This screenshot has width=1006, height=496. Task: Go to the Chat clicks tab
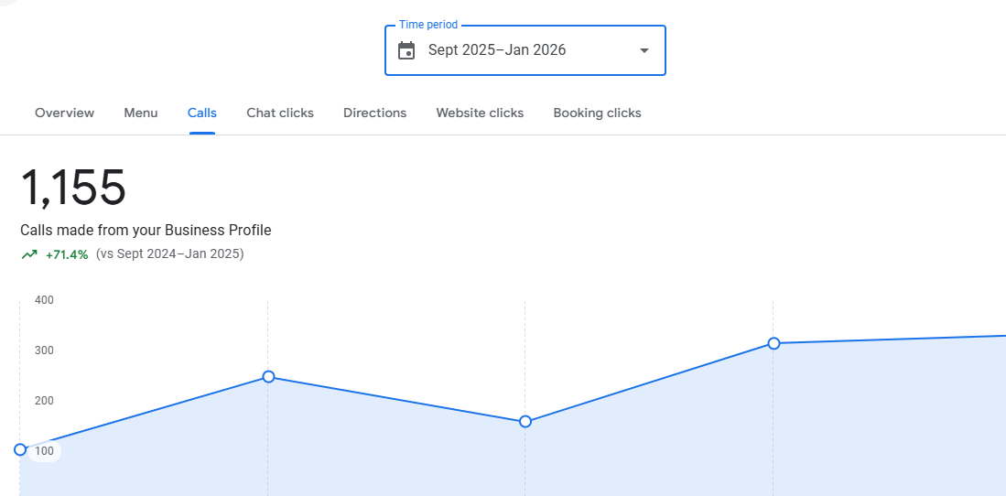280,113
